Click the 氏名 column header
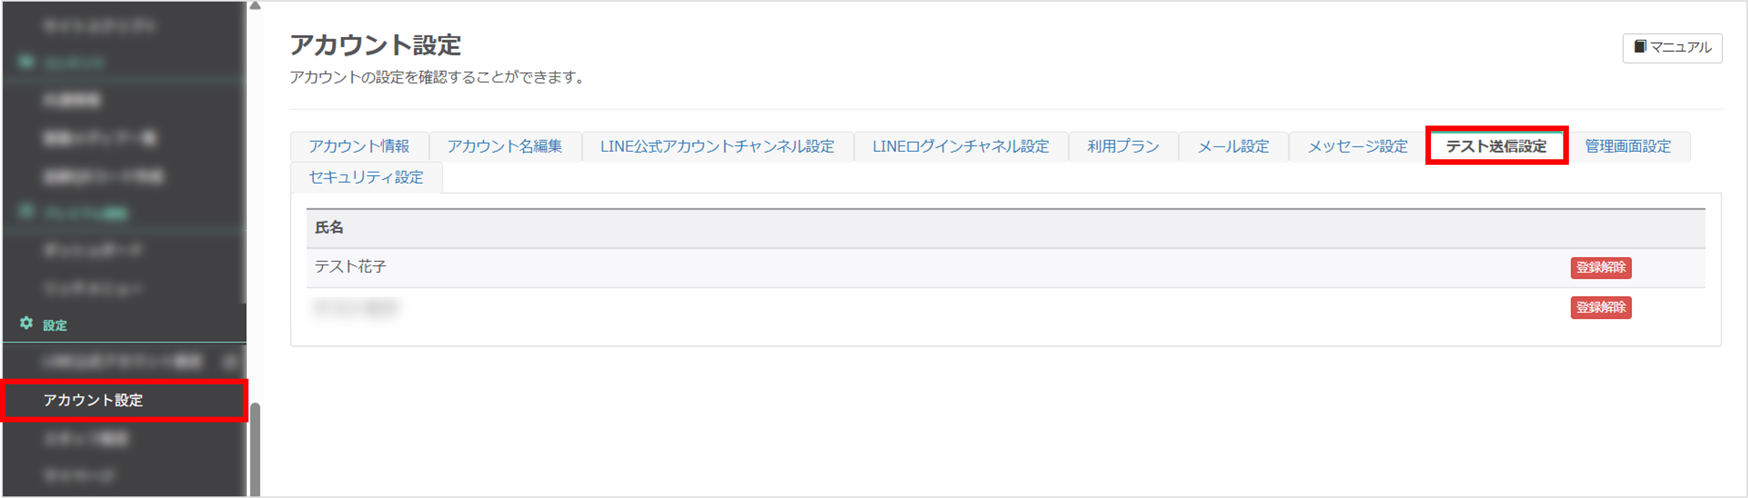Image resolution: width=1748 pixels, height=498 pixels. coord(329,228)
